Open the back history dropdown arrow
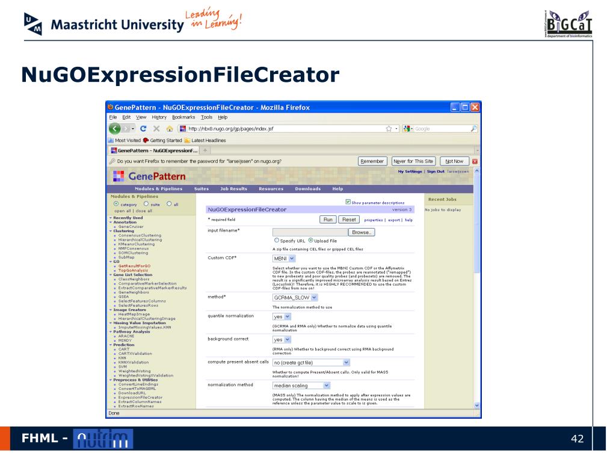 (133, 129)
